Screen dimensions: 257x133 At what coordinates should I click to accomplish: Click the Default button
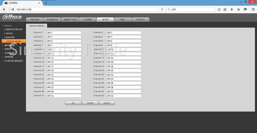[107, 103]
